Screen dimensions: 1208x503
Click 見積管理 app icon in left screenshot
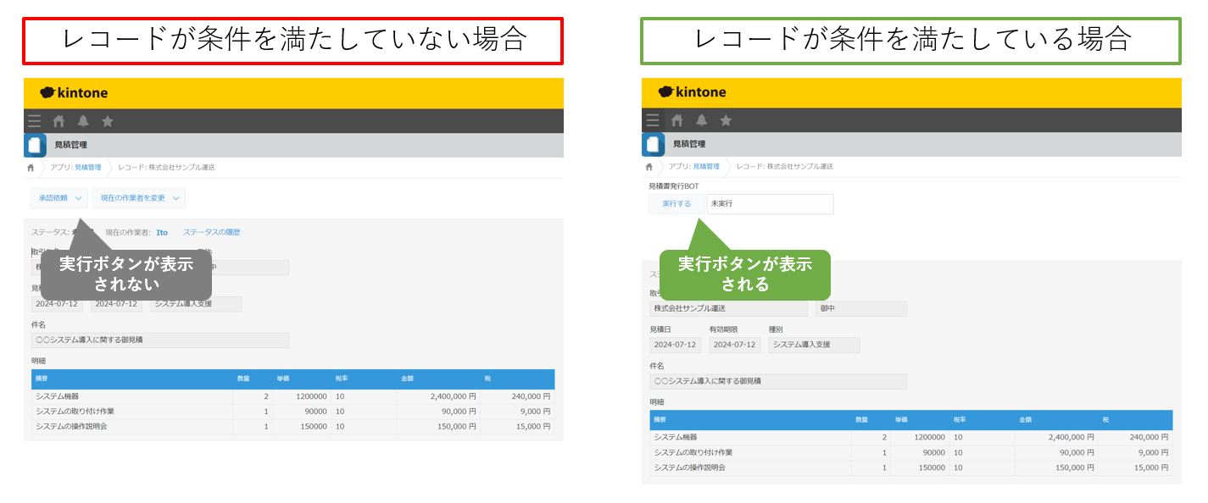[x=35, y=145]
